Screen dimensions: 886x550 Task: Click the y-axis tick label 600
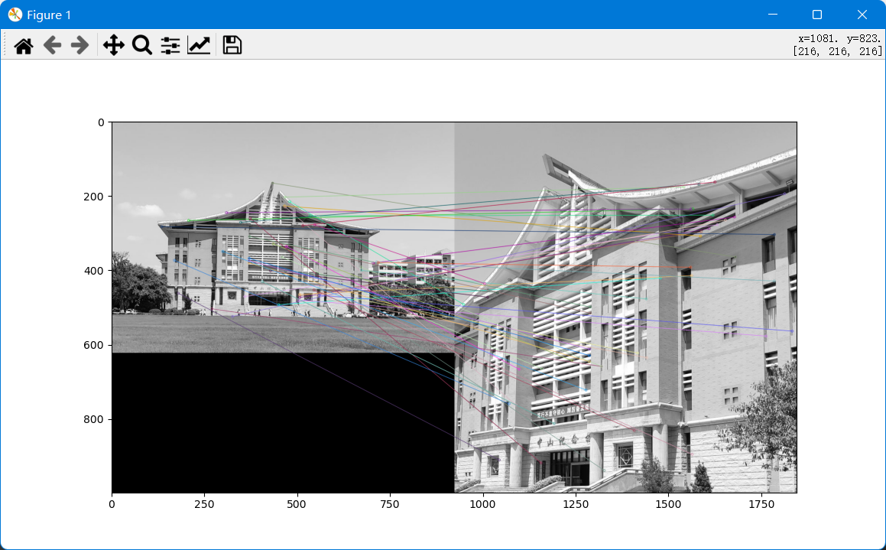tap(94, 345)
